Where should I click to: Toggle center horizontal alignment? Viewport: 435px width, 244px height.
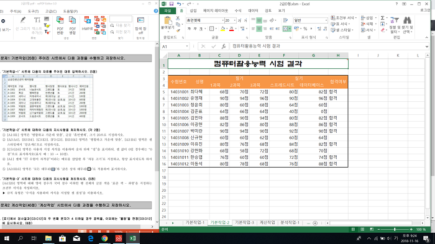259,29
